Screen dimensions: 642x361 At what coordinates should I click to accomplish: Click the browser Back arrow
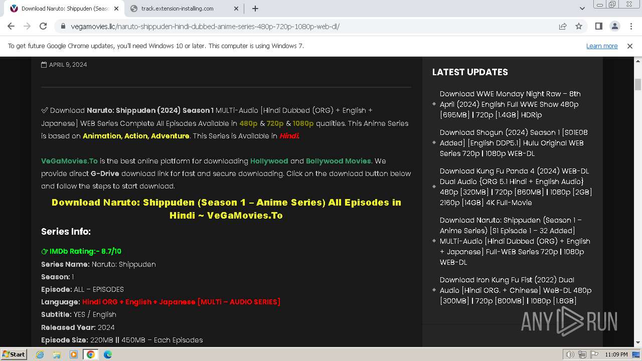(11, 26)
